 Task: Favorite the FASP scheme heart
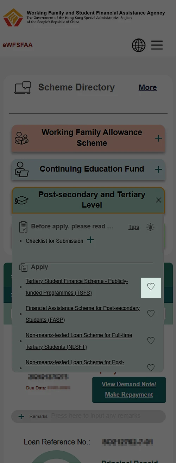pos(151,314)
